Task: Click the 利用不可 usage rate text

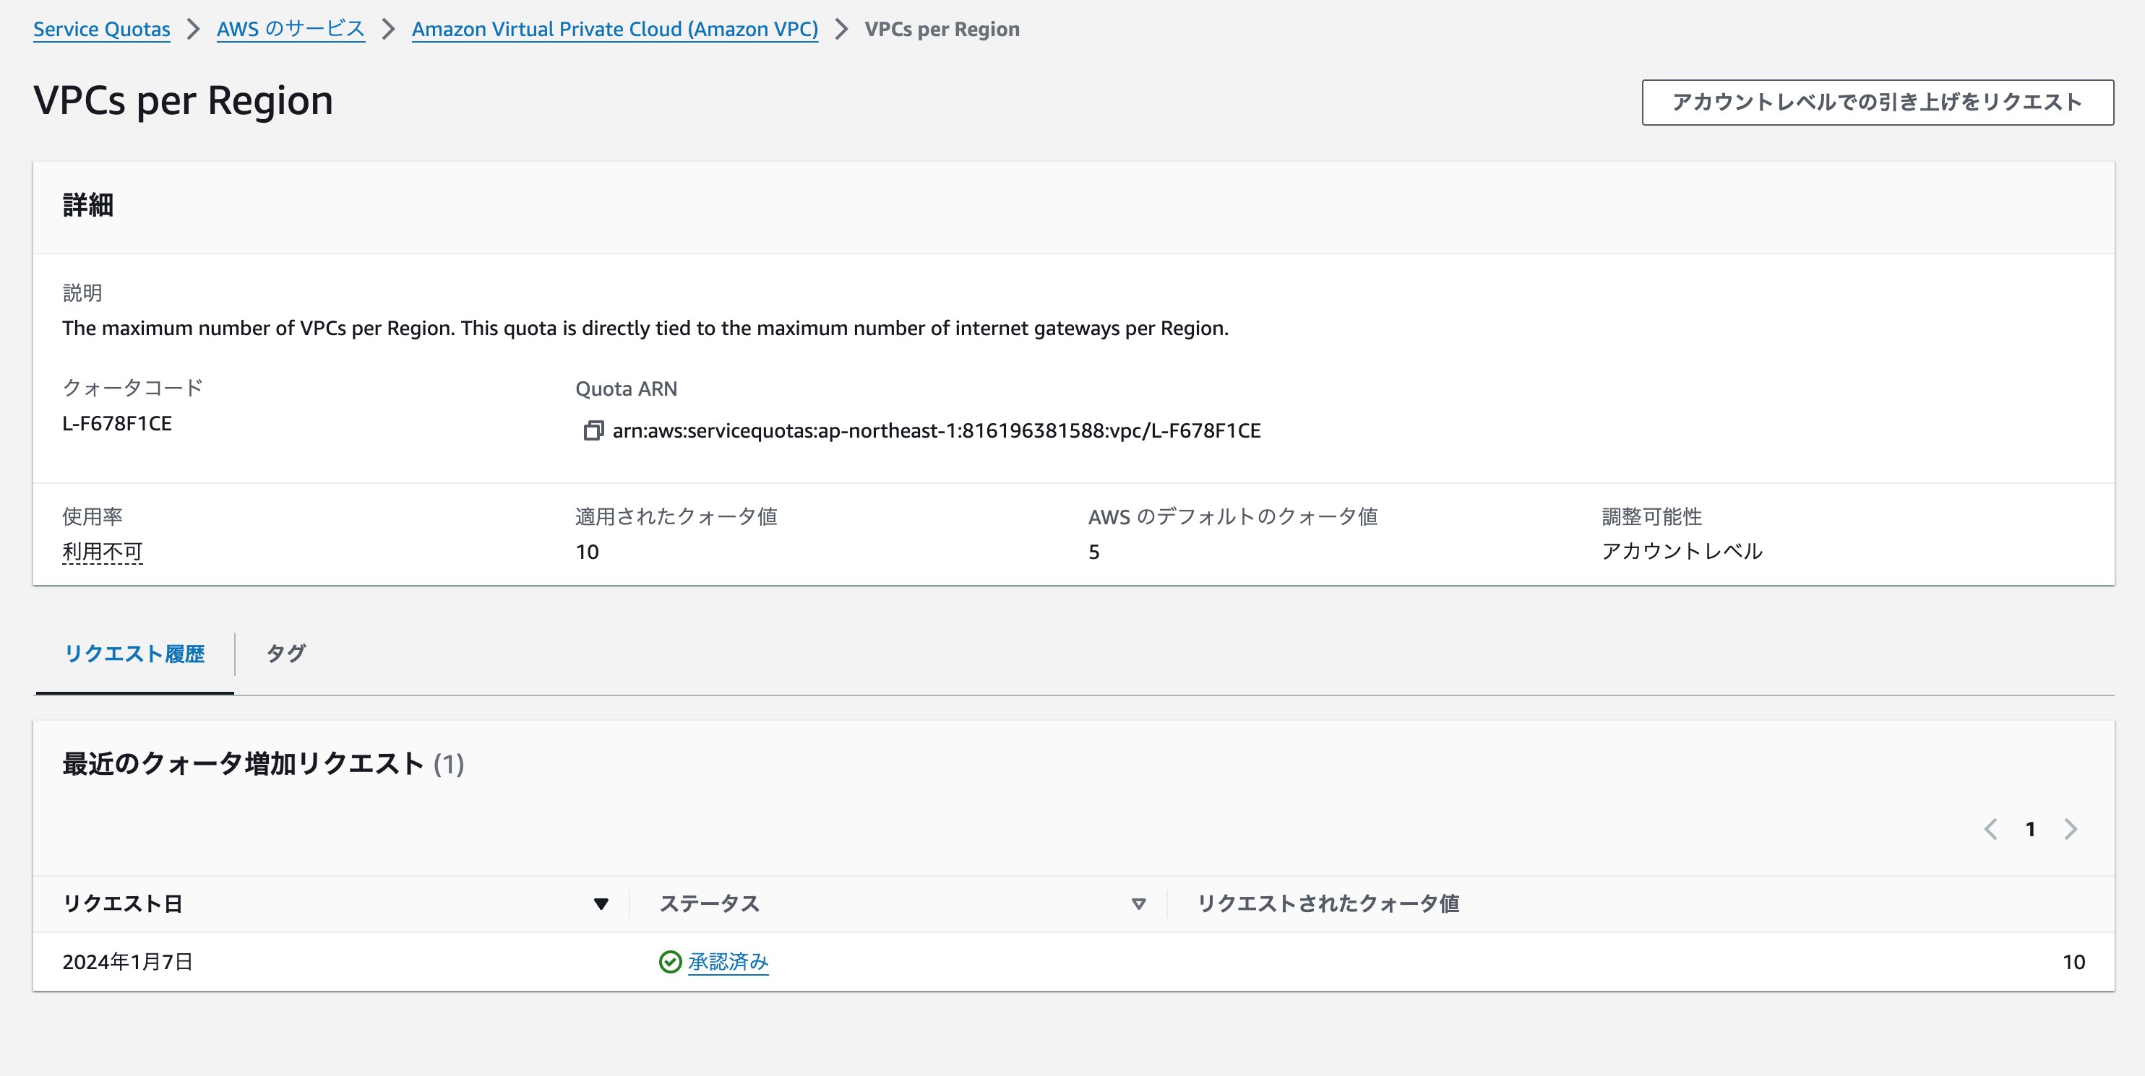Action: click(x=103, y=552)
